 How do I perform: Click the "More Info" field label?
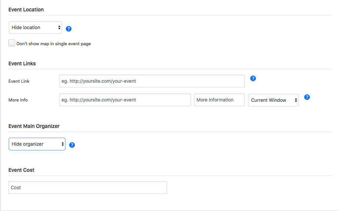(x=18, y=100)
